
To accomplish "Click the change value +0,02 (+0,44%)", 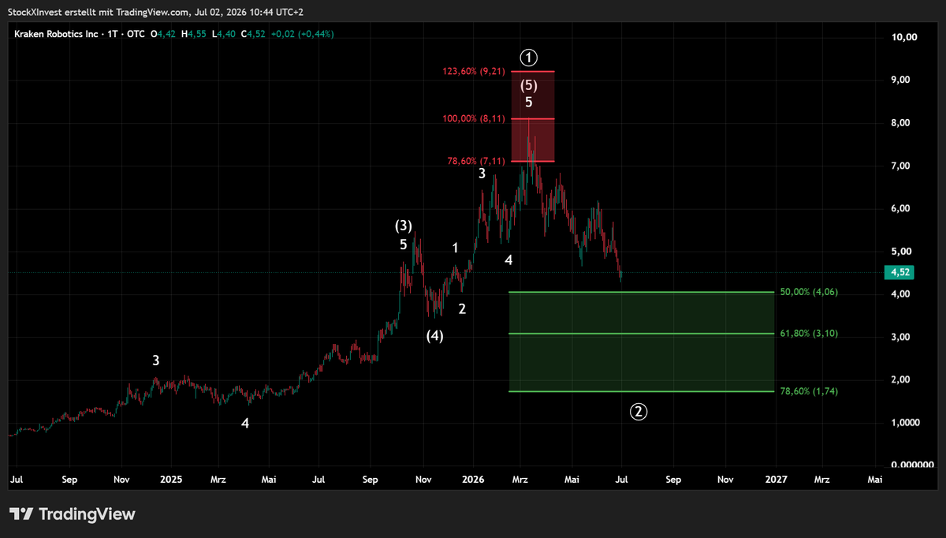I will point(303,33).
